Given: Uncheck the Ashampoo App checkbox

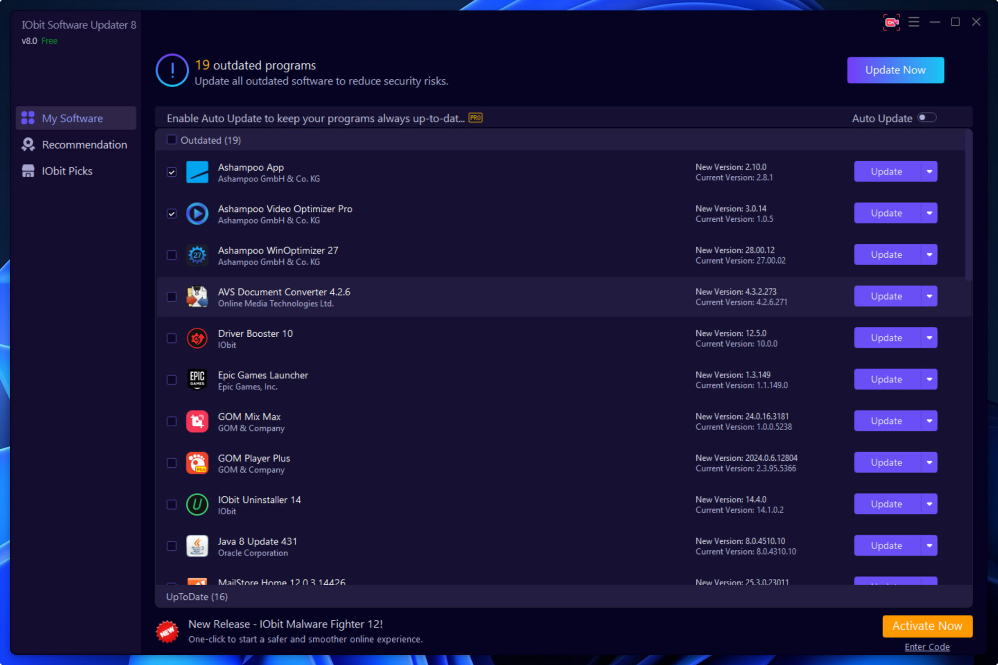Looking at the screenshot, I should pyautogui.click(x=171, y=172).
